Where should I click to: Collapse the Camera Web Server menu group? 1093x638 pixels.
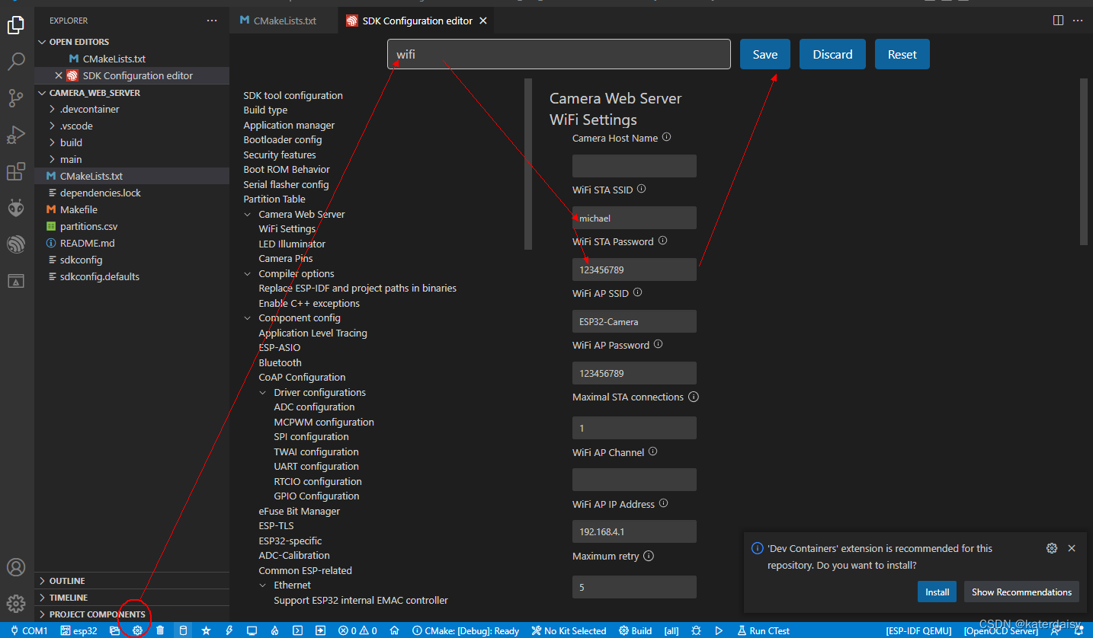coord(248,215)
